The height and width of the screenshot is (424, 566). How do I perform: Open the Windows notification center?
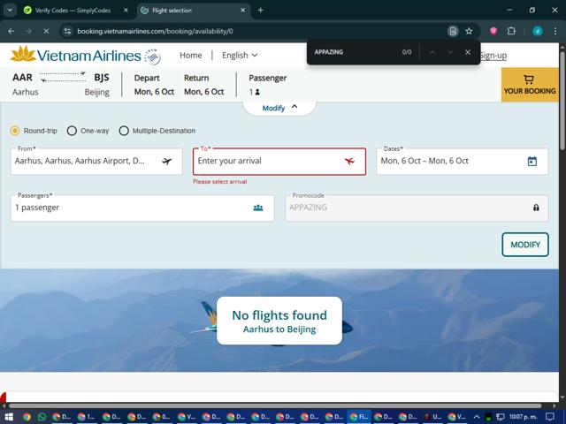550,417
